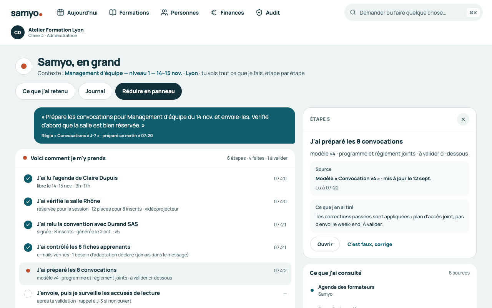Click 'Réduire en panneau'
This screenshot has height=308, width=492.
click(x=148, y=91)
